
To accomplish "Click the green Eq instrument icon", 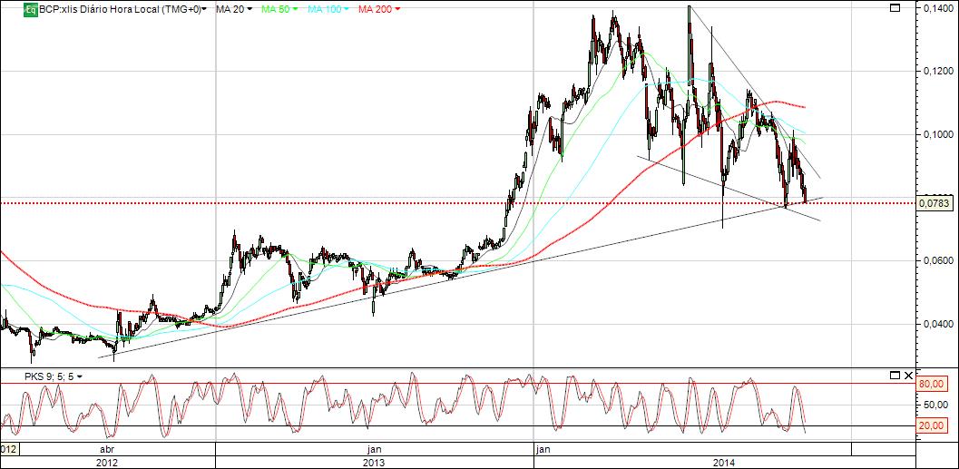I will (x=30, y=9).
